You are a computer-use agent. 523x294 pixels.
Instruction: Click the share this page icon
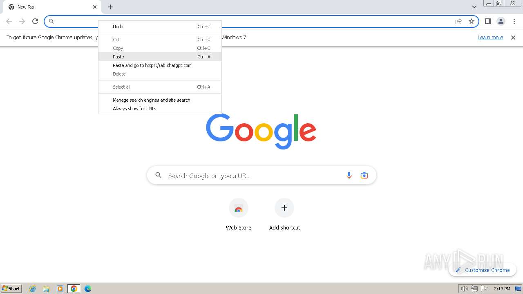458,21
